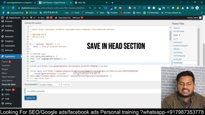Click the browser forward arrow

8,8
